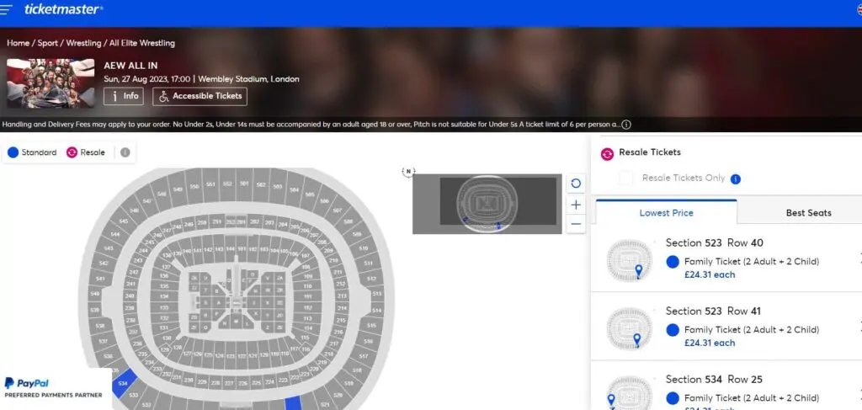862x410 pixels.
Task: Click the legend info icon beside Resale
Action: (125, 152)
